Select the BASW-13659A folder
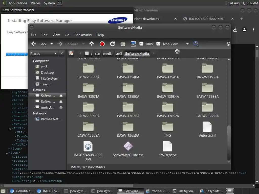 [128, 130]
